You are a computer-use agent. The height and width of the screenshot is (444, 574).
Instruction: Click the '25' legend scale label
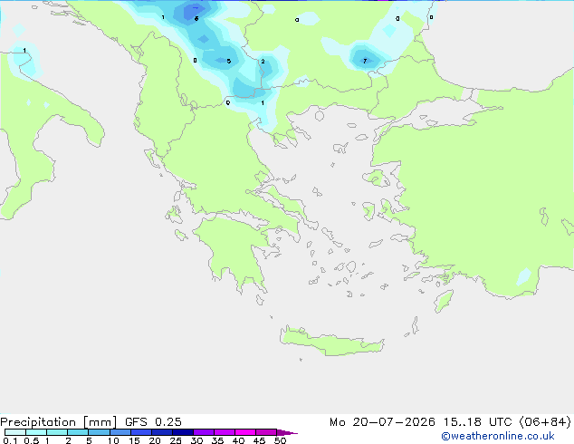click(x=176, y=440)
